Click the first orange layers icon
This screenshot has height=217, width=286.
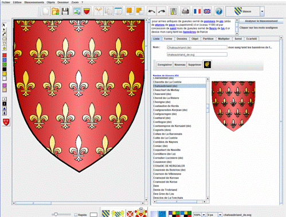click(130, 11)
